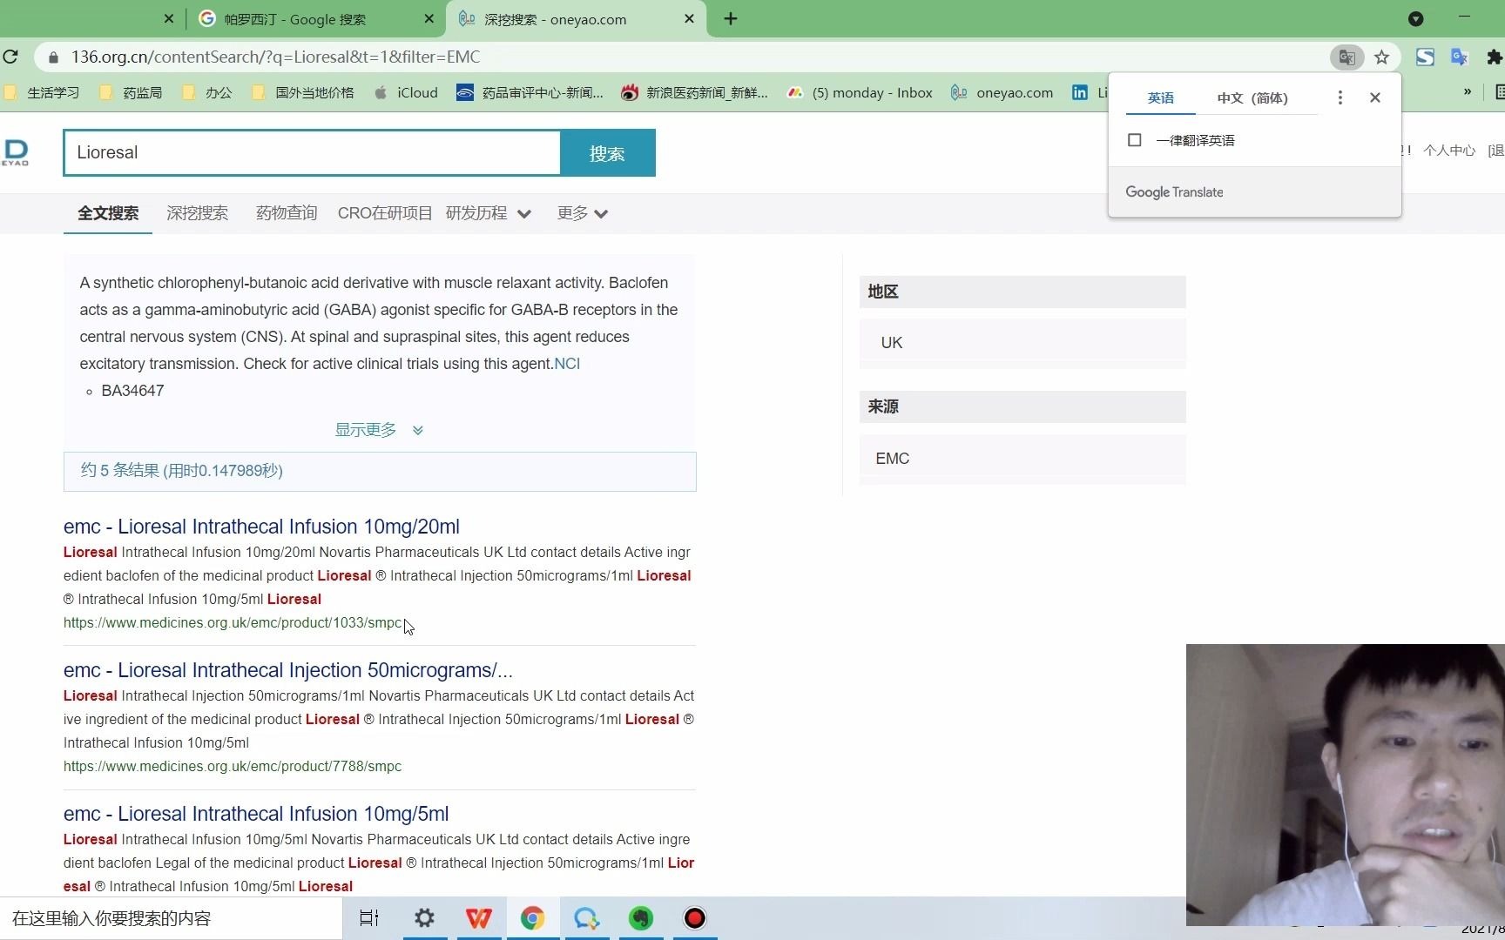
Task: Close the 帕罗西汀 Google search tab
Action: pos(429,19)
